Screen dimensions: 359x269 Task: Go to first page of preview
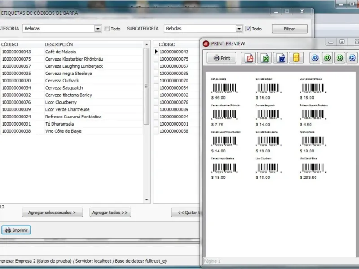click(315, 58)
